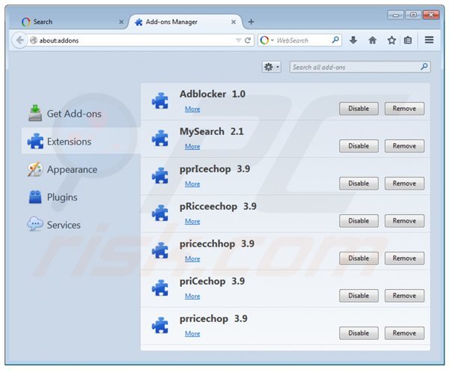Remove the prricechop extension
Viewport: 449px width, 370px height.
(404, 333)
